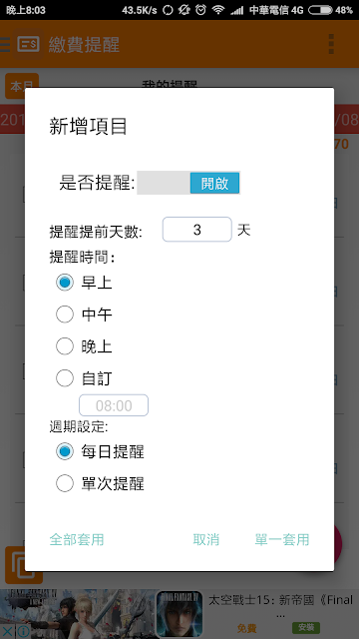
Task: Open the Final Fantasy XV ad thumbnail
Action: 179,614
